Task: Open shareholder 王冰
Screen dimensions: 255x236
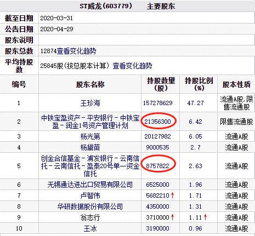Action: pyautogui.click(x=90, y=228)
